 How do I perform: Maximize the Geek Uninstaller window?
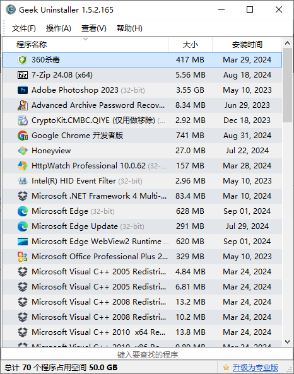(x=250, y=10)
